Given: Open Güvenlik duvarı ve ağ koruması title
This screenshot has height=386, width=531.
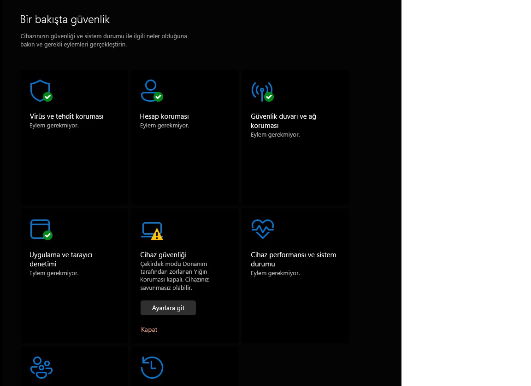Looking at the screenshot, I should (x=283, y=121).
